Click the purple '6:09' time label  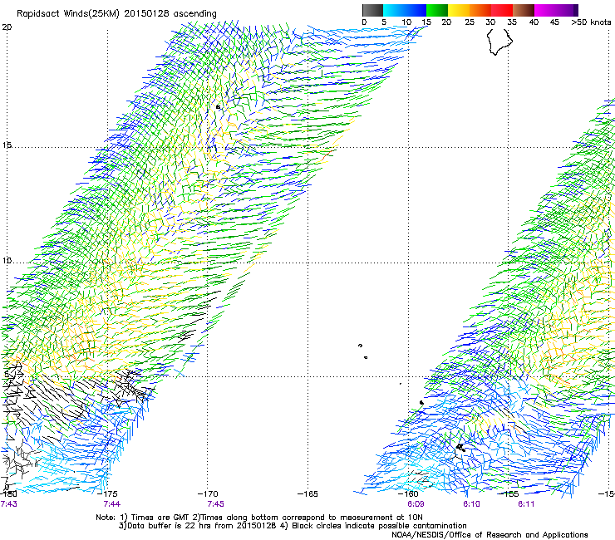(x=416, y=504)
